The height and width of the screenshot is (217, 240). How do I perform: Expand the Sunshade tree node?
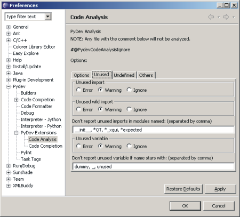(9, 172)
